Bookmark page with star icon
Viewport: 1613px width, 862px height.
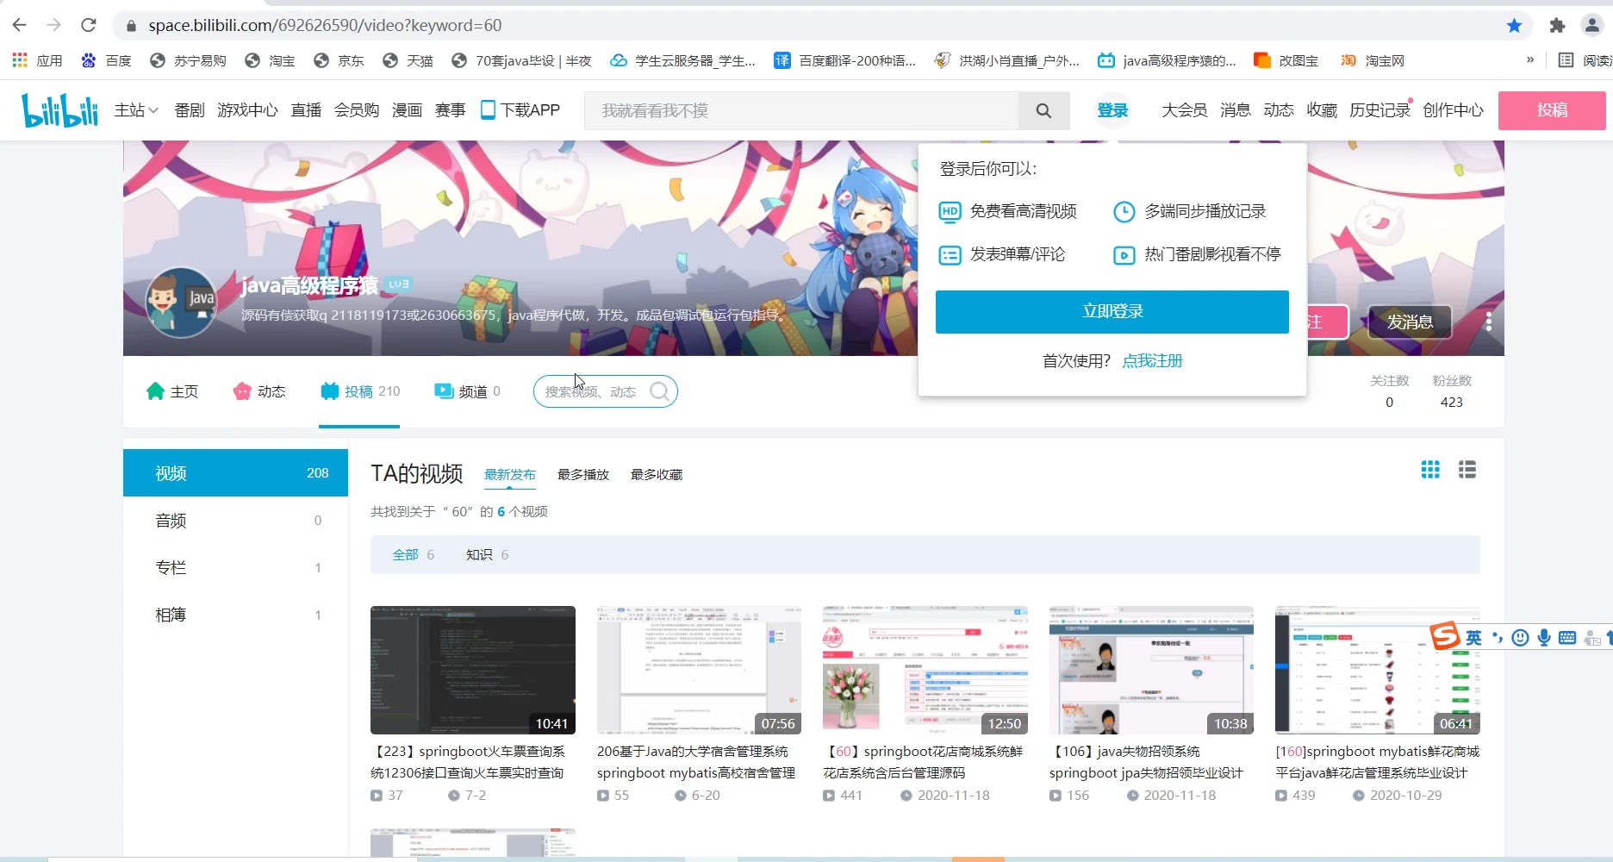pos(1514,25)
